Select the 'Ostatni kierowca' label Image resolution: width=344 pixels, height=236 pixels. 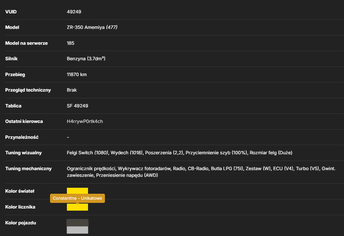(24, 122)
